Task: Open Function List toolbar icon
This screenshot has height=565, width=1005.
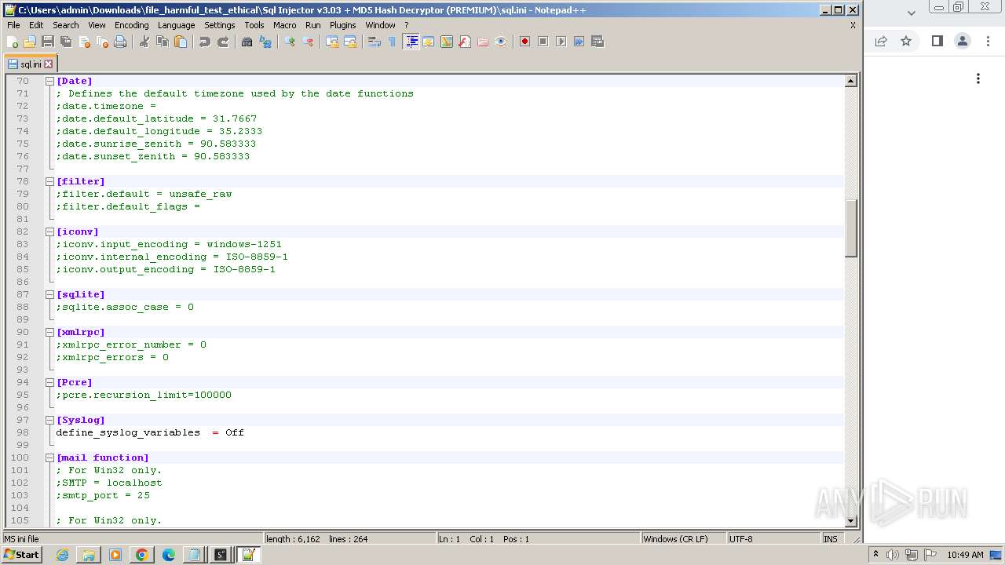Action: pos(465,42)
